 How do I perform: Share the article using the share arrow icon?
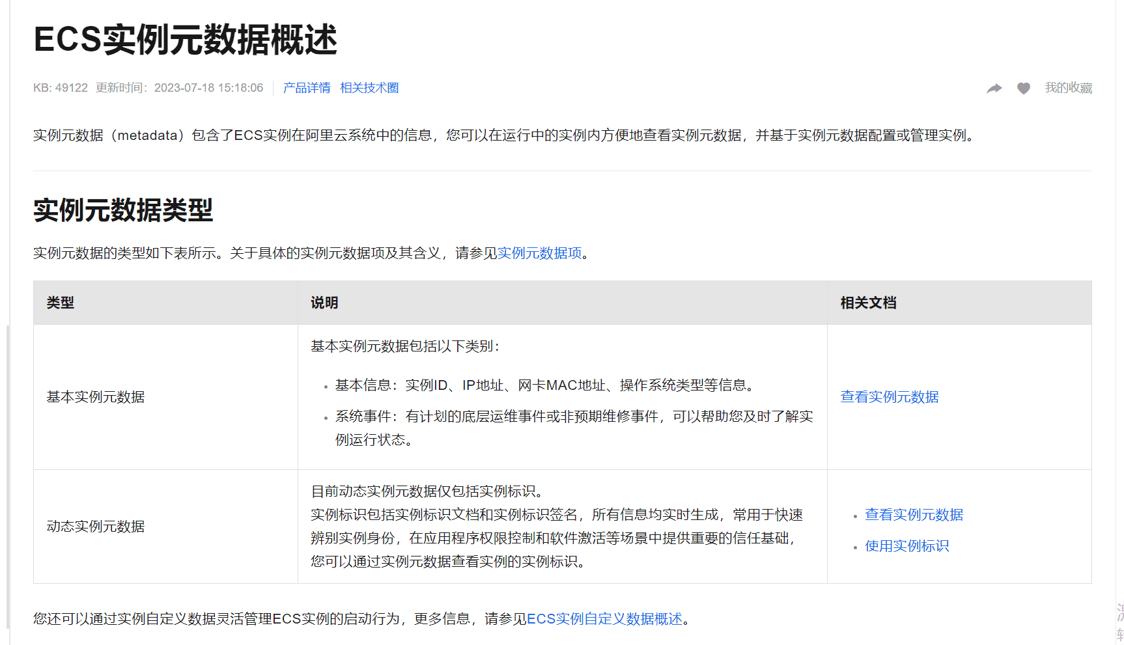click(994, 88)
